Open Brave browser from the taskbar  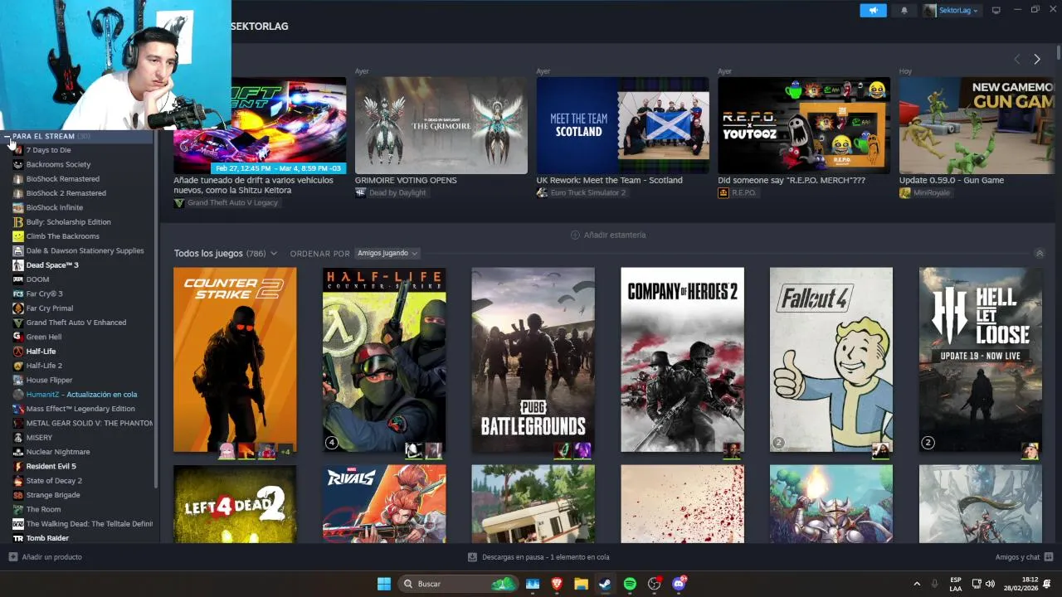(x=557, y=584)
